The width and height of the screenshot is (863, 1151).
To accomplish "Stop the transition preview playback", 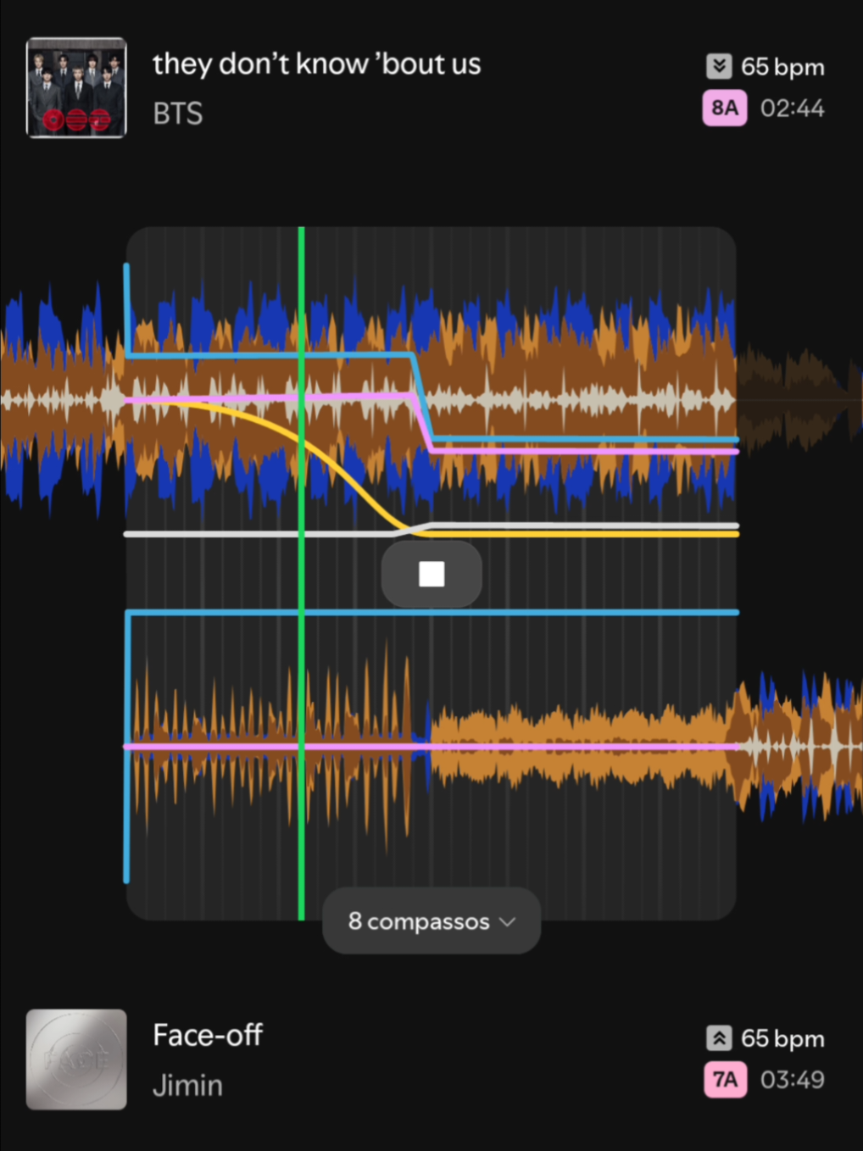I will coord(431,574).
